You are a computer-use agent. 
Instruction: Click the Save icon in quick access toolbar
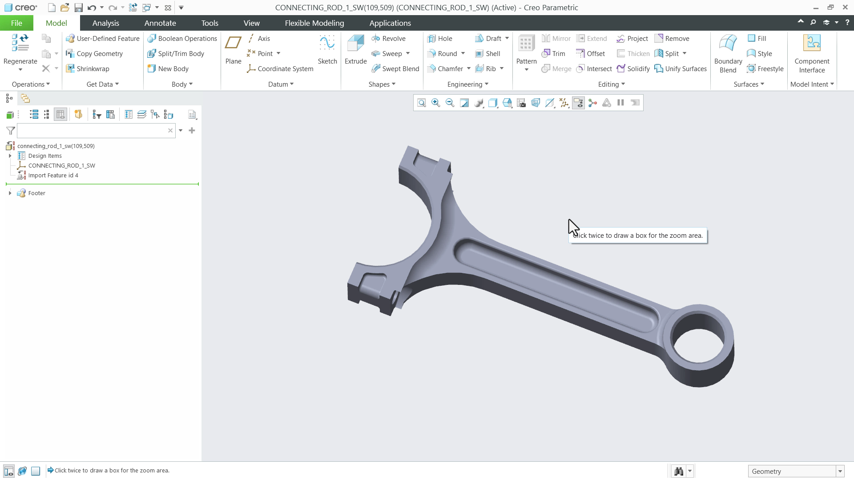(x=78, y=8)
